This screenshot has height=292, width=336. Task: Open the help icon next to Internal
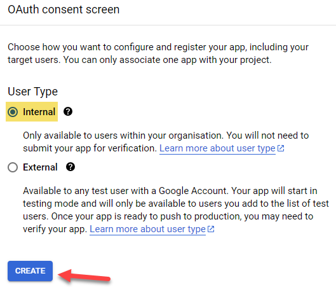[x=68, y=111]
